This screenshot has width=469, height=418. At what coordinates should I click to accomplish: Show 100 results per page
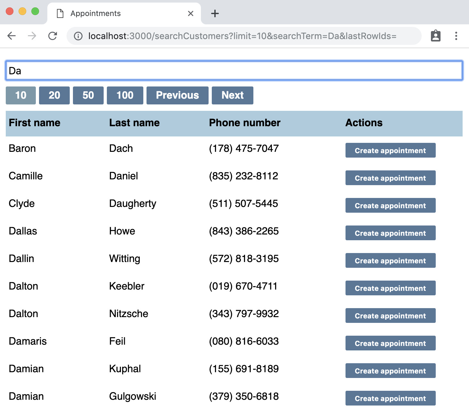125,95
